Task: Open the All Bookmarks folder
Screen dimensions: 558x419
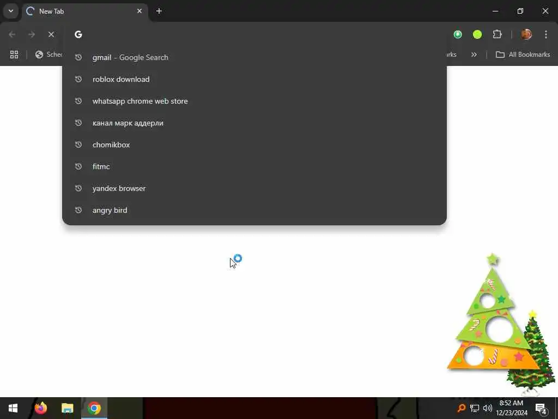Action: click(523, 55)
